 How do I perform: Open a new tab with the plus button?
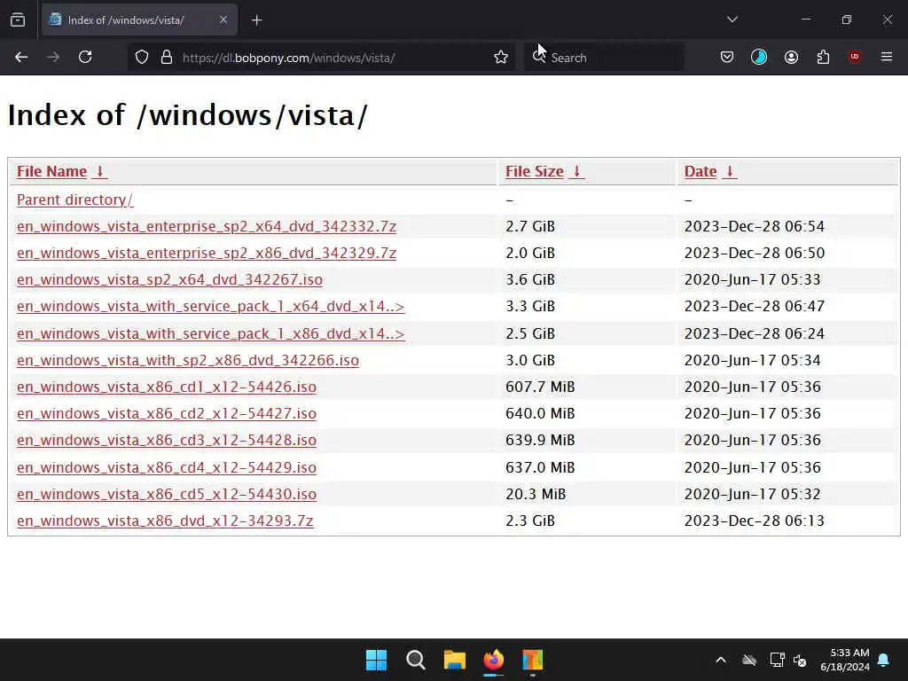pos(256,20)
